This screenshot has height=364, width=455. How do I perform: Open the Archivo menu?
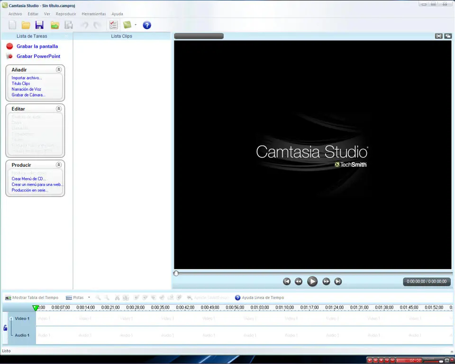15,14
